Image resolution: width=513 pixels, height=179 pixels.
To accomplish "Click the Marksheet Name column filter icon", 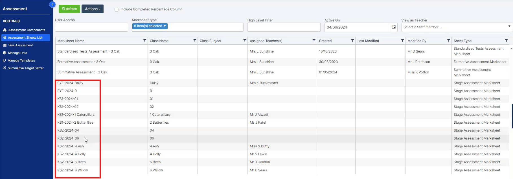I will point(145,41).
